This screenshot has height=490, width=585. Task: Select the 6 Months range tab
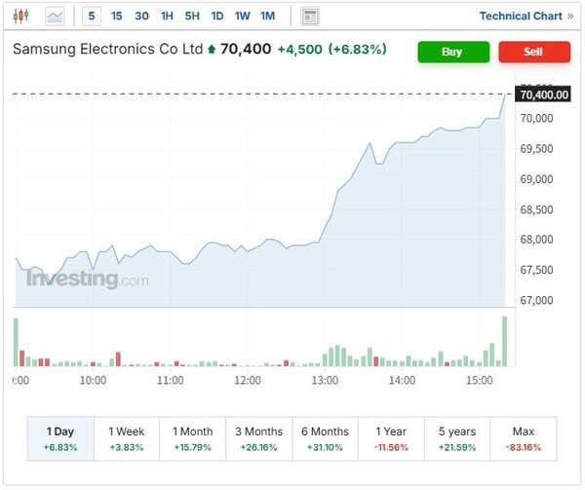325,438
